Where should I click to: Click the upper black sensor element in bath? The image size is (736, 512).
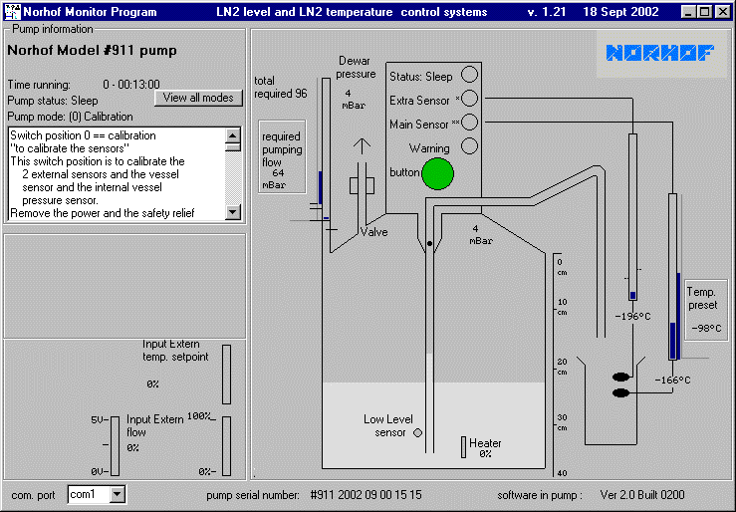pyautogui.click(x=621, y=377)
